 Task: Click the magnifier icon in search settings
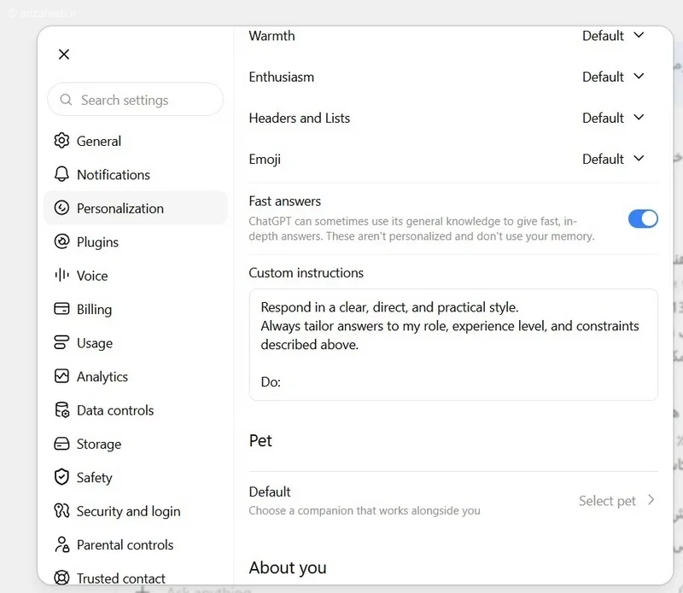click(66, 100)
